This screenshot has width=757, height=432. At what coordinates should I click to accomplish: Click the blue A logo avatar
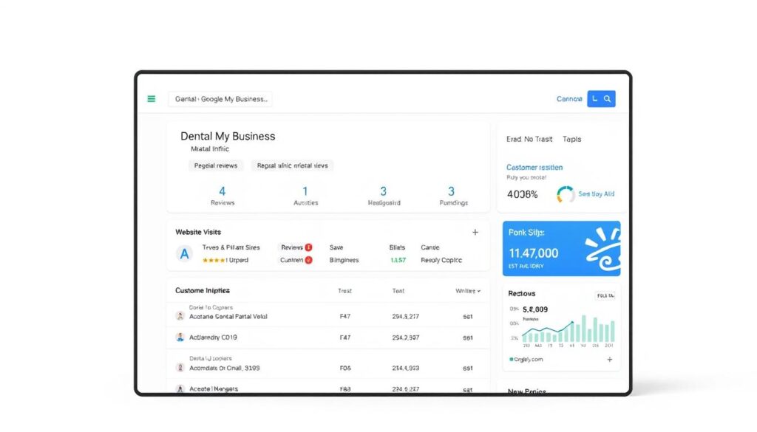pyautogui.click(x=184, y=253)
